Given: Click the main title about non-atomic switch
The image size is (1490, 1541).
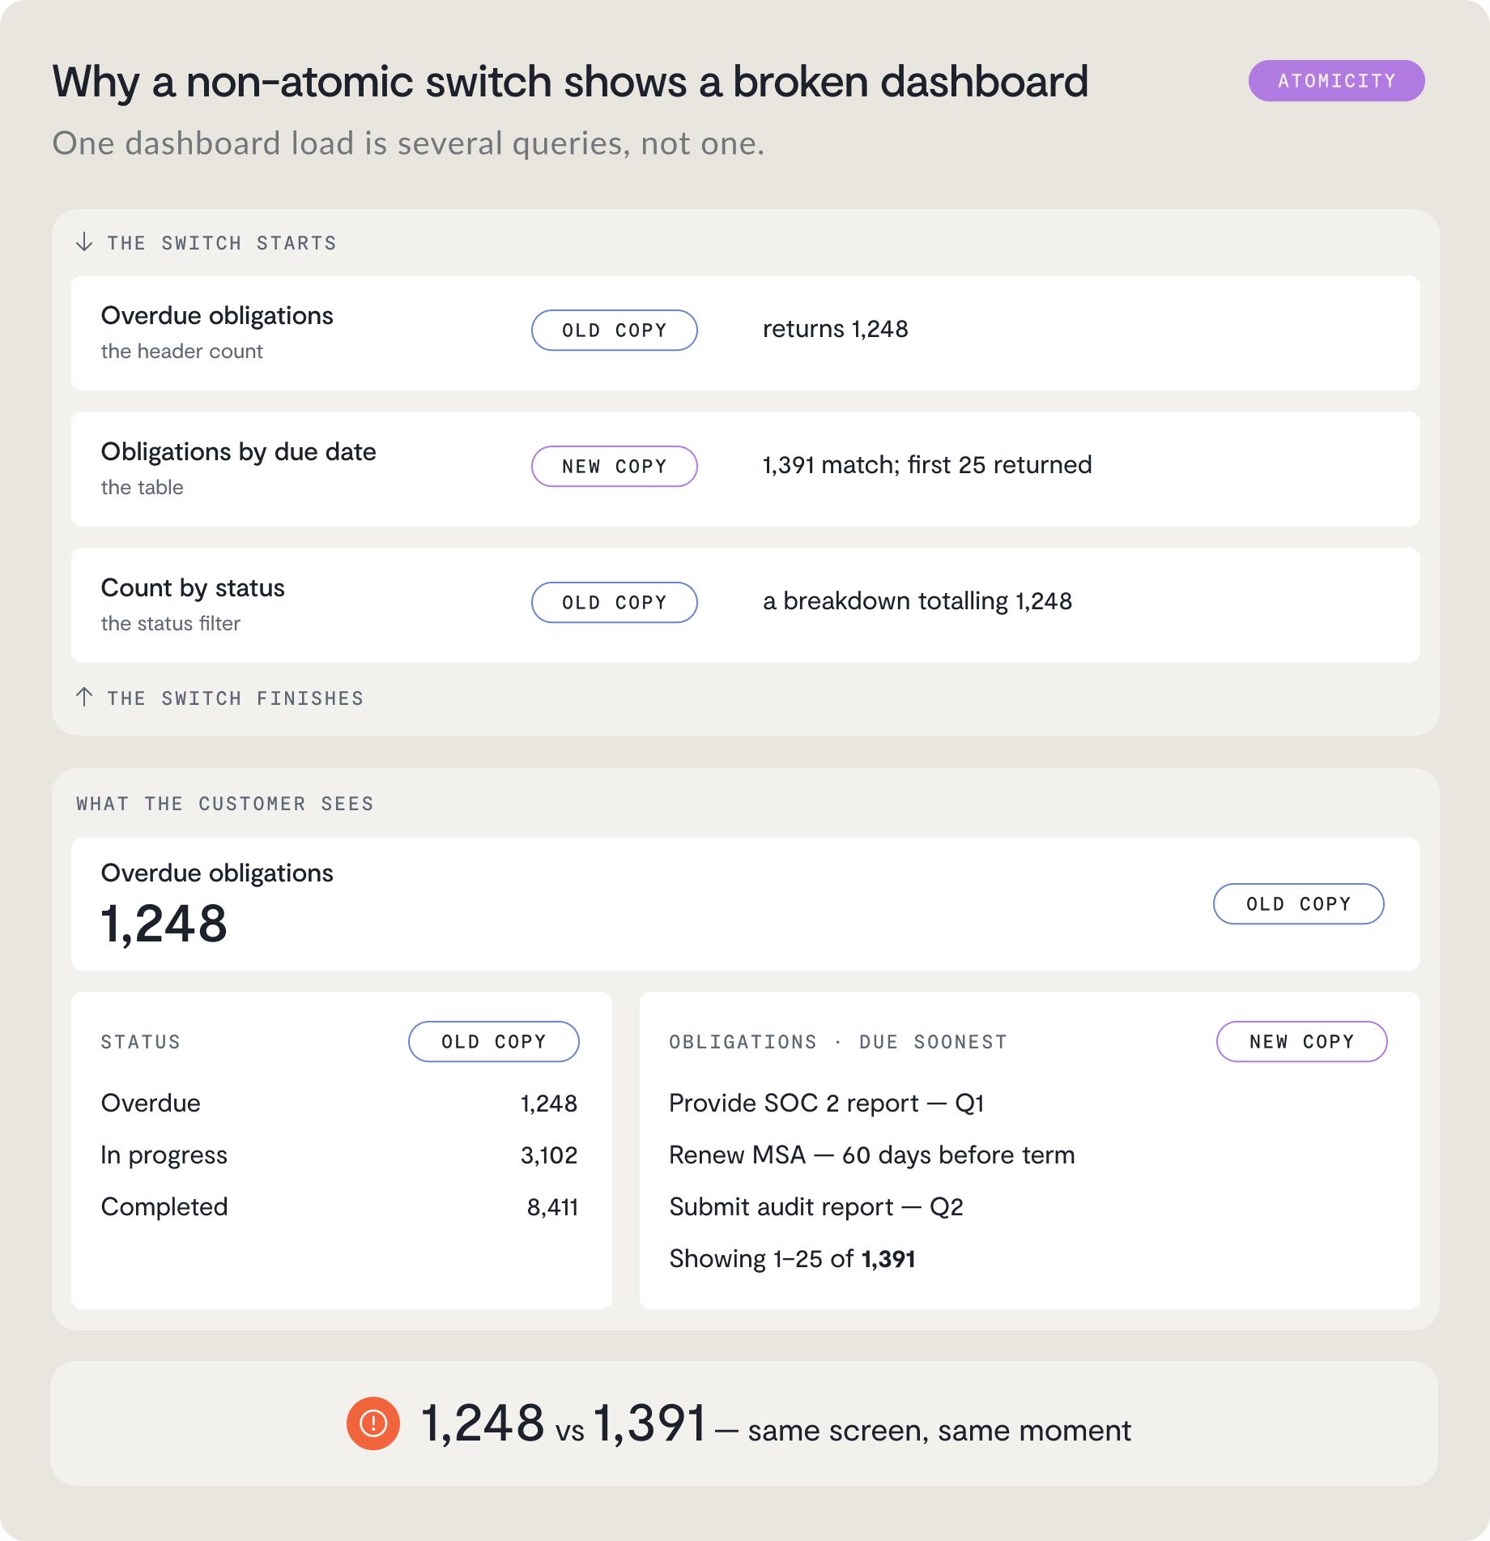Looking at the screenshot, I should click(570, 83).
